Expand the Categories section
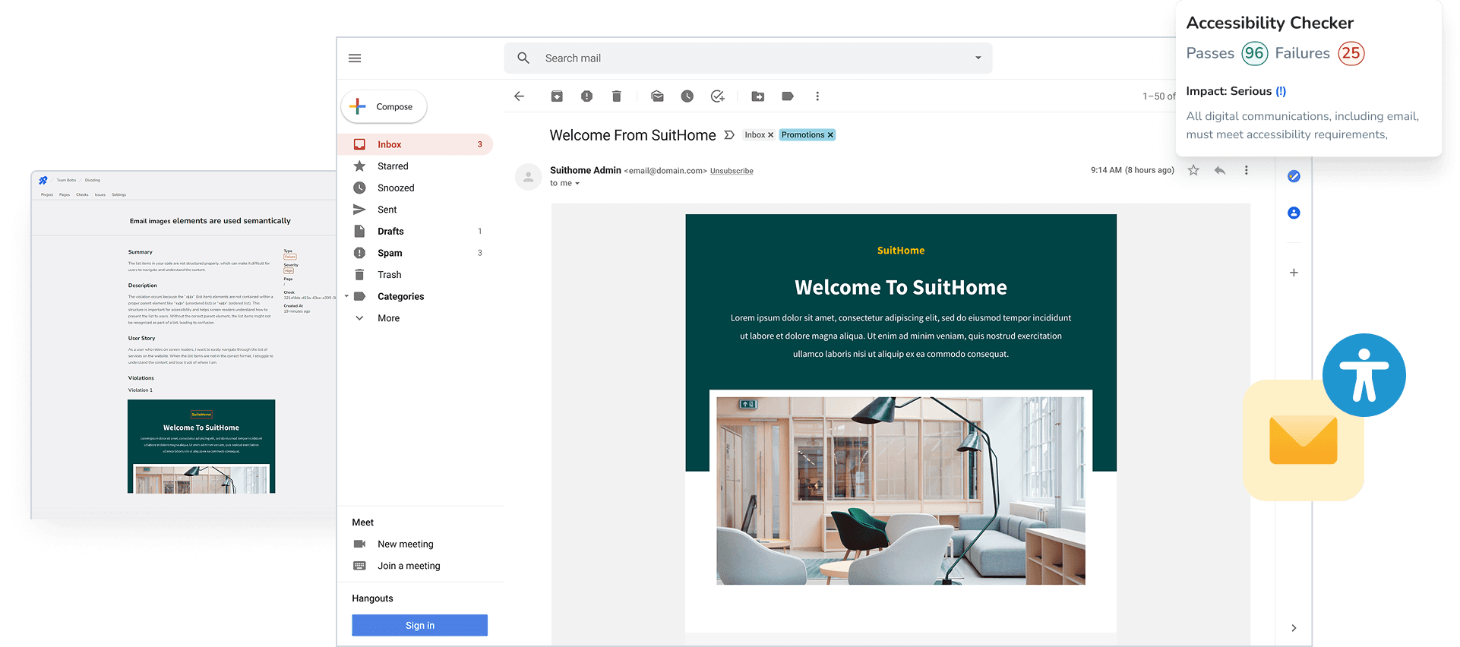Viewport: 1460px width, 647px height. pos(347,296)
